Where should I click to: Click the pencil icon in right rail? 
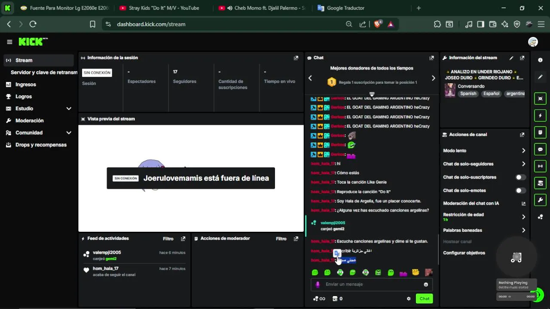click(541, 77)
